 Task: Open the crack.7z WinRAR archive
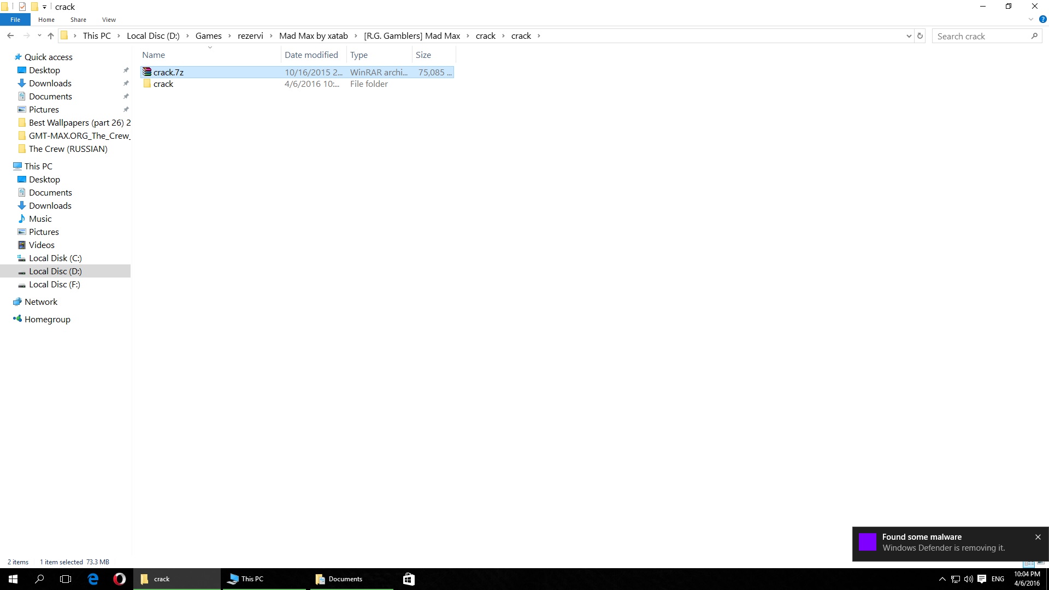[x=168, y=72]
